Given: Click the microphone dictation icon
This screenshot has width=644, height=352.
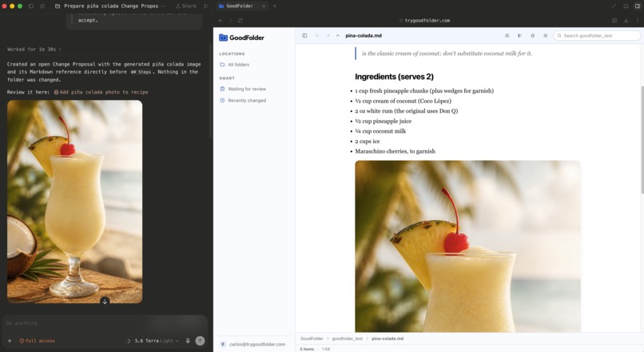Looking at the screenshot, I should (x=188, y=341).
